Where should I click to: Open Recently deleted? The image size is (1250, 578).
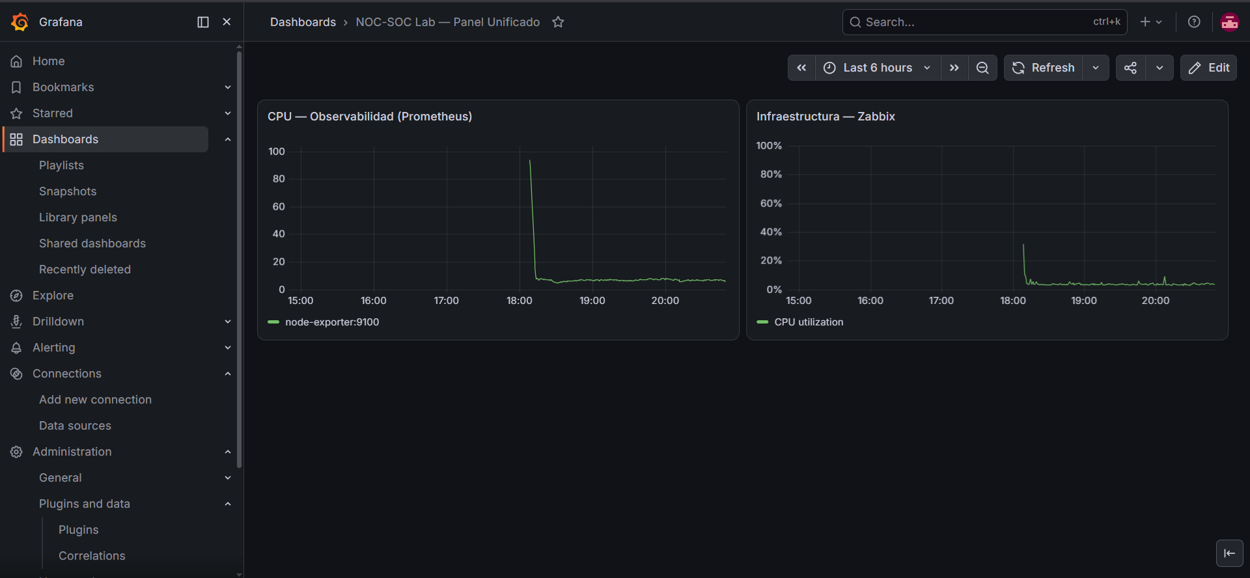(x=85, y=269)
